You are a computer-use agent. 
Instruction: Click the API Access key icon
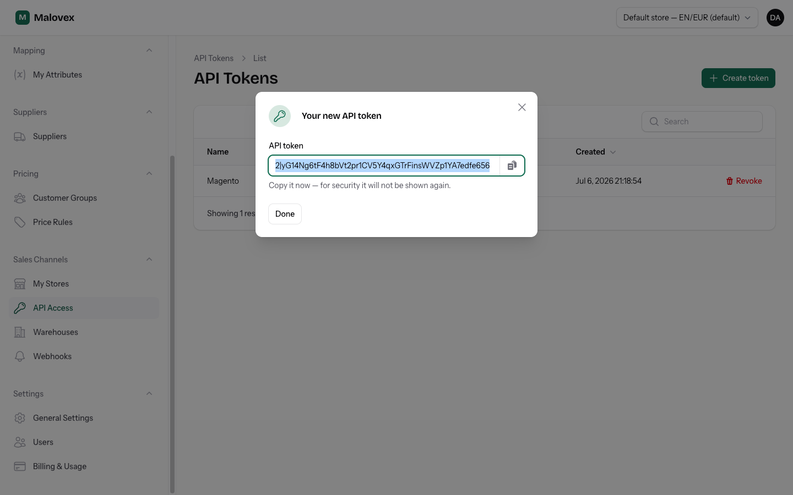tap(20, 308)
